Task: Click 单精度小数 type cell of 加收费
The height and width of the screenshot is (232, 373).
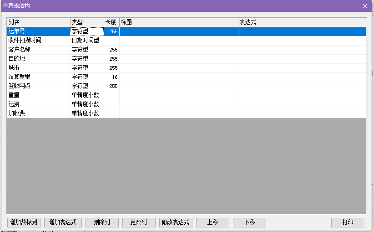Action: coord(87,113)
